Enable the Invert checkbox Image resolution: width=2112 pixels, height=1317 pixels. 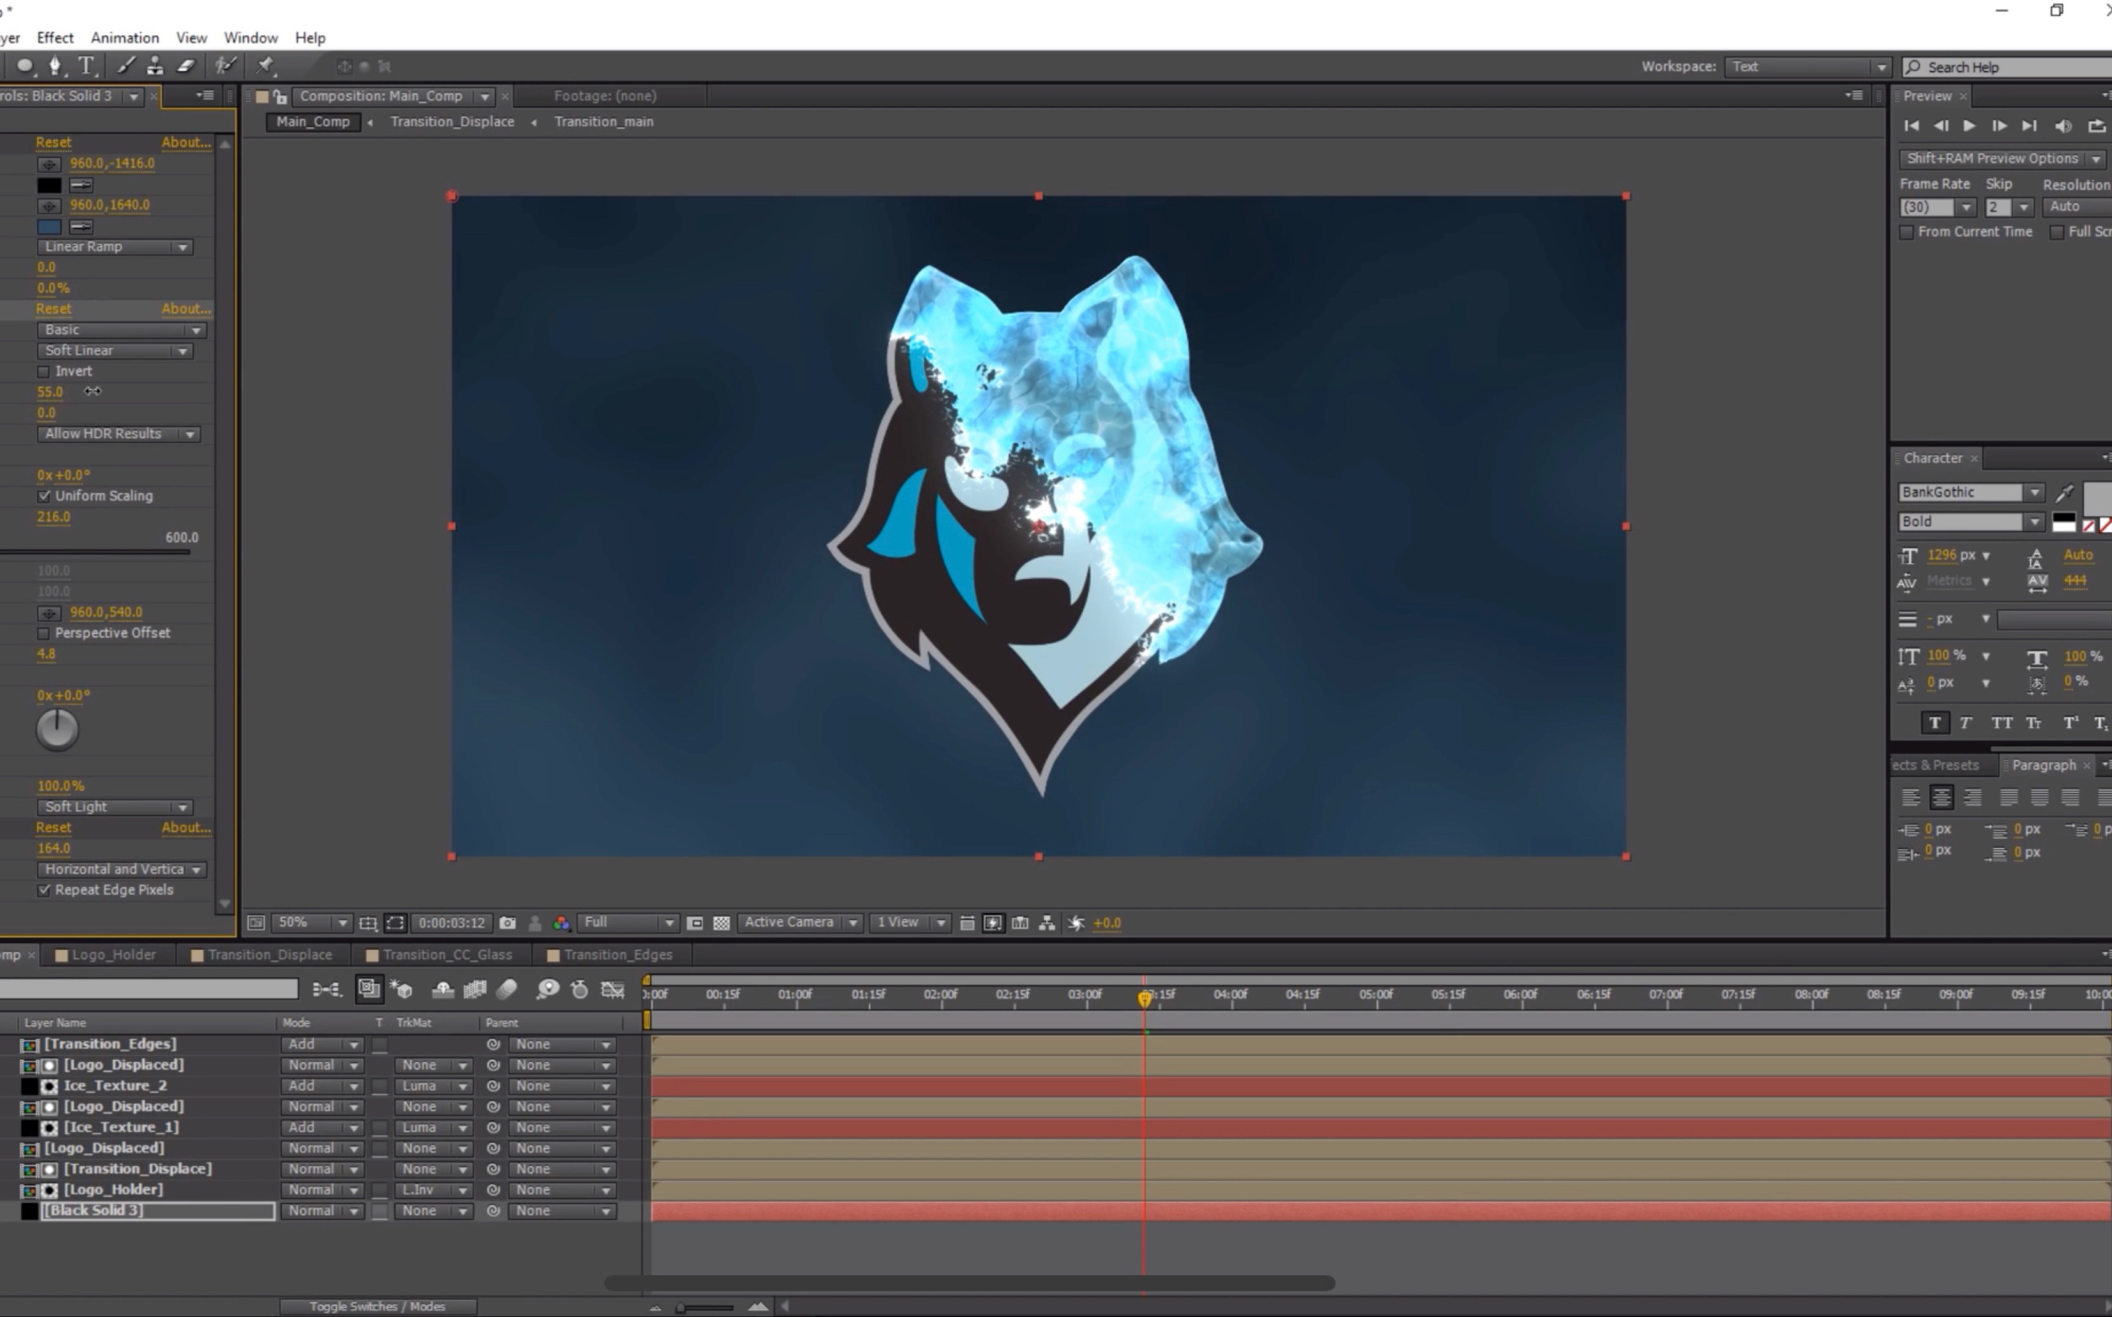pyautogui.click(x=44, y=372)
